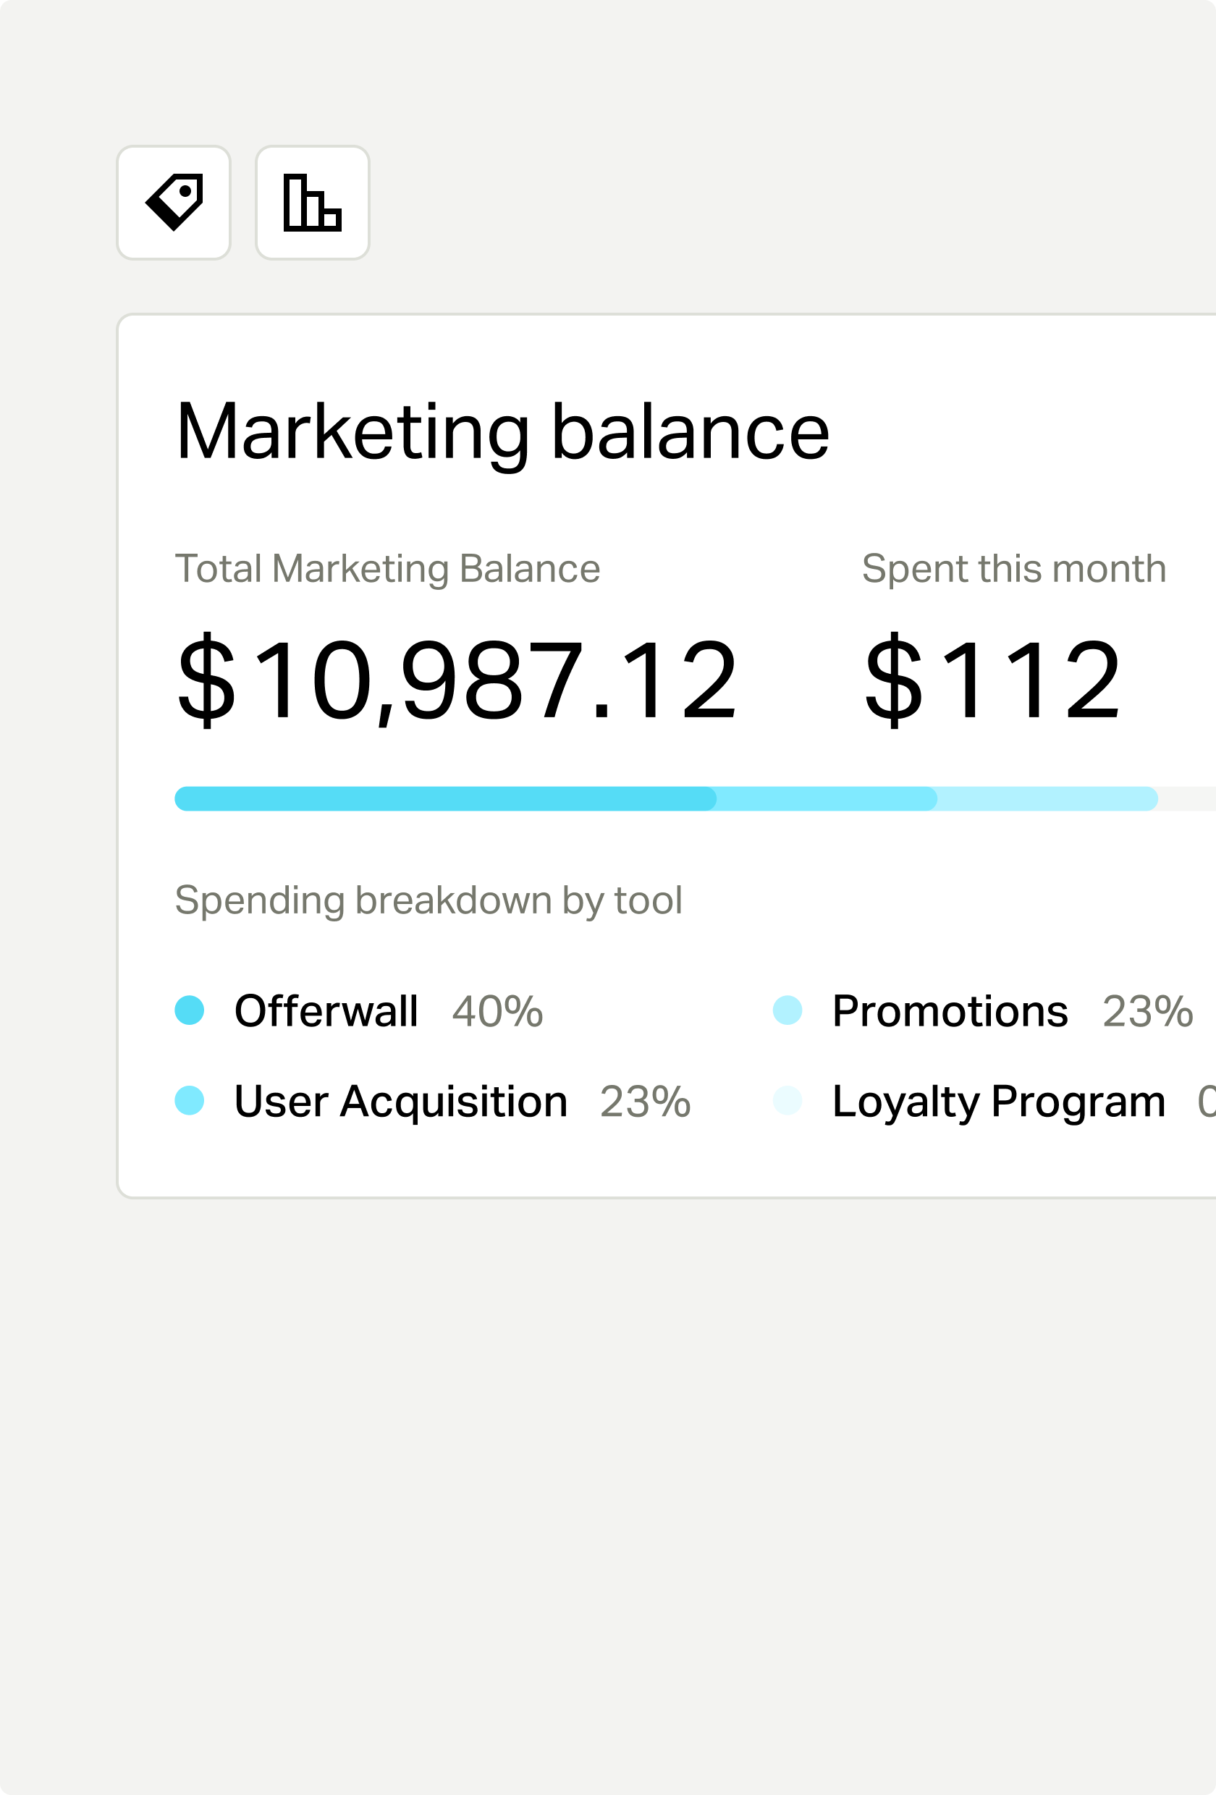Select the Loyalty Program breakdown label

tap(998, 1101)
